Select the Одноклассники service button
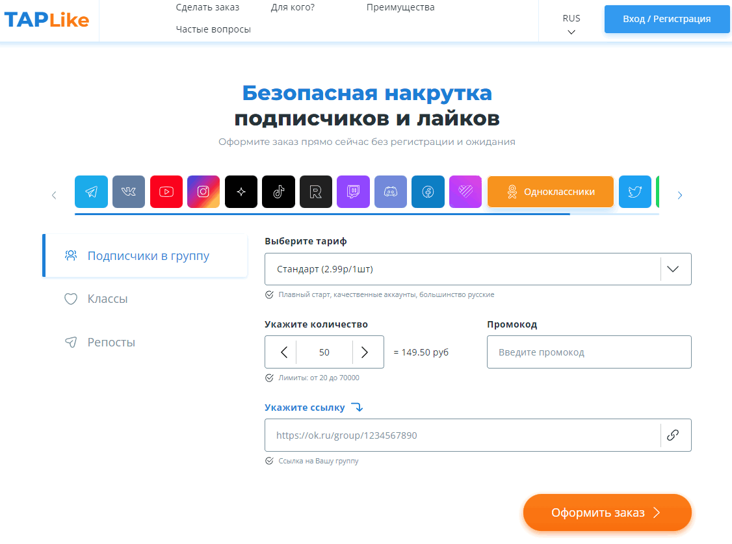Viewport: 732px width, 544px height. tap(551, 192)
